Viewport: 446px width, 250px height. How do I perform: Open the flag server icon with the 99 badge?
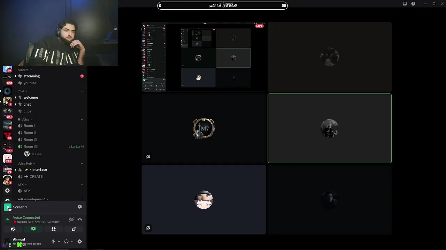click(7, 169)
